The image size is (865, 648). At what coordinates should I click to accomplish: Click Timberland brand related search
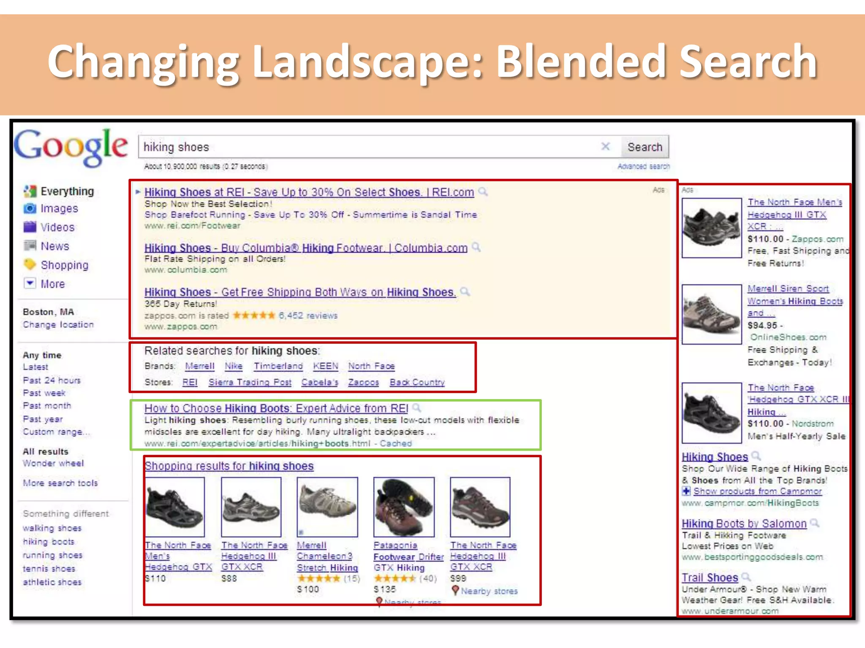coord(278,366)
